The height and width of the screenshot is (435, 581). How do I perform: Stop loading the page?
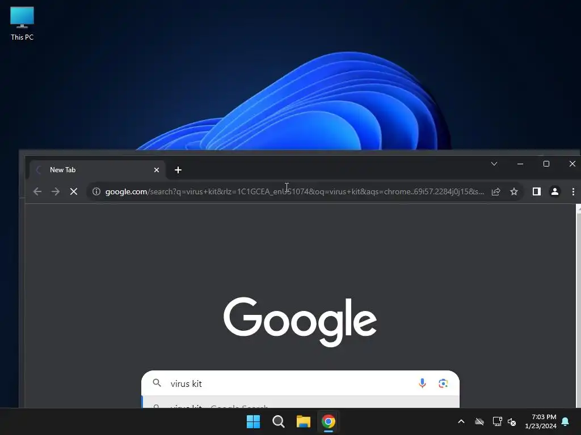coord(74,191)
